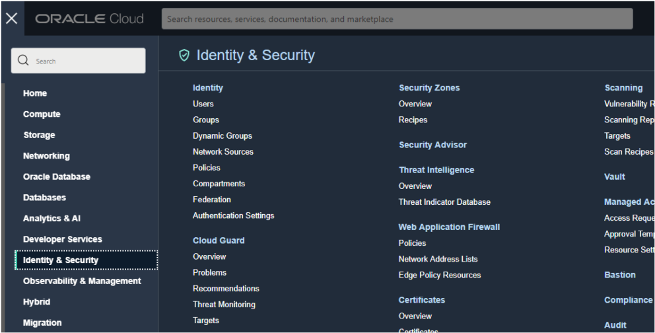This screenshot has width=655, height=333.
Task: Click the Certificates heading
Action: (x=421, y=300)
